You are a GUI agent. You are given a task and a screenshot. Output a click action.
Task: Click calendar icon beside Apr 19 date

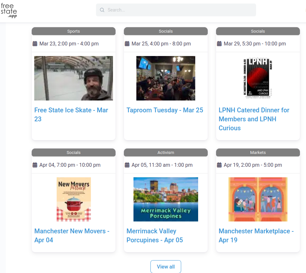[x=219, y=165]
